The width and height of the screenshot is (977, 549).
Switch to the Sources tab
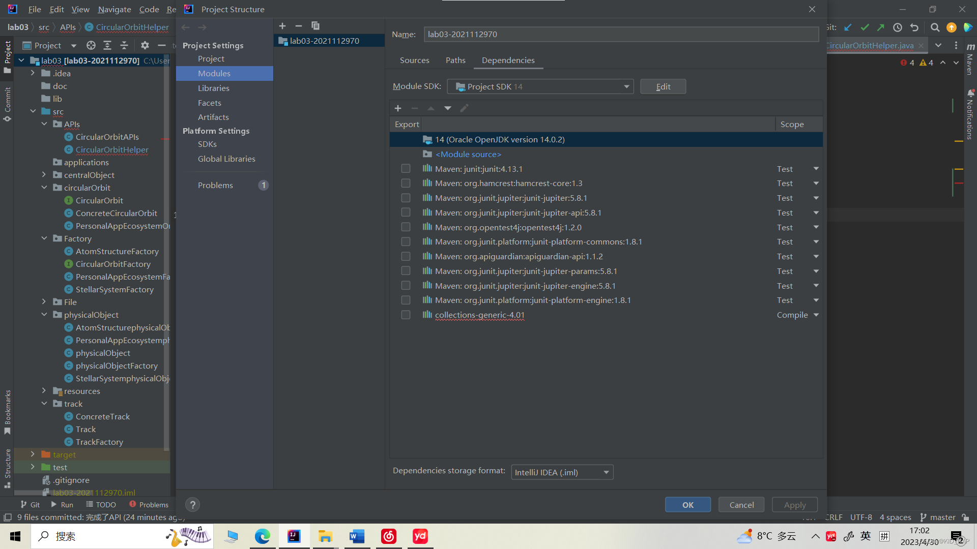(414, 60)
